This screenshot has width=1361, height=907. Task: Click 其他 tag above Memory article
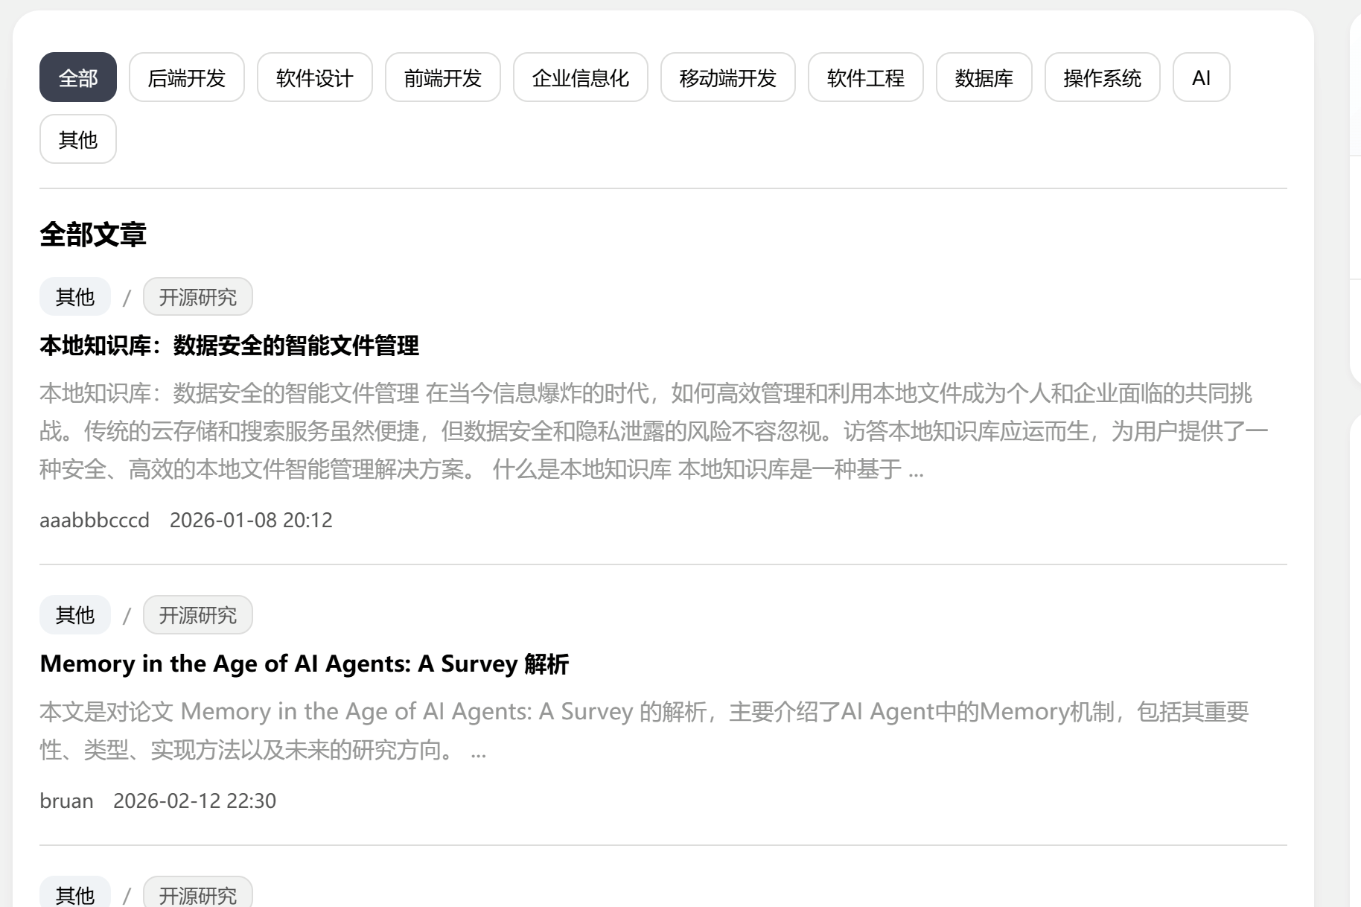pyautogui.click(x=75, y=615)
